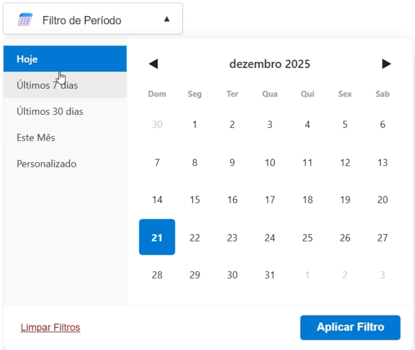
Task: Choose Últimos 7 dias preset
Action: [65, 85]
